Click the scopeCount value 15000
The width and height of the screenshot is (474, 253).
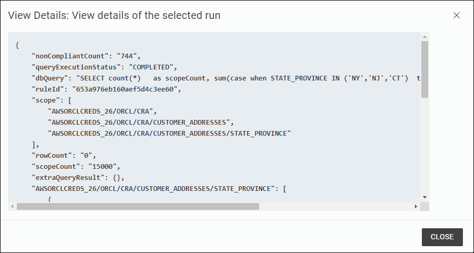coord(103,166)
